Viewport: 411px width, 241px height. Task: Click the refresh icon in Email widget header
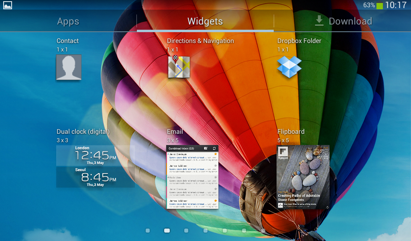coord(214,148)
